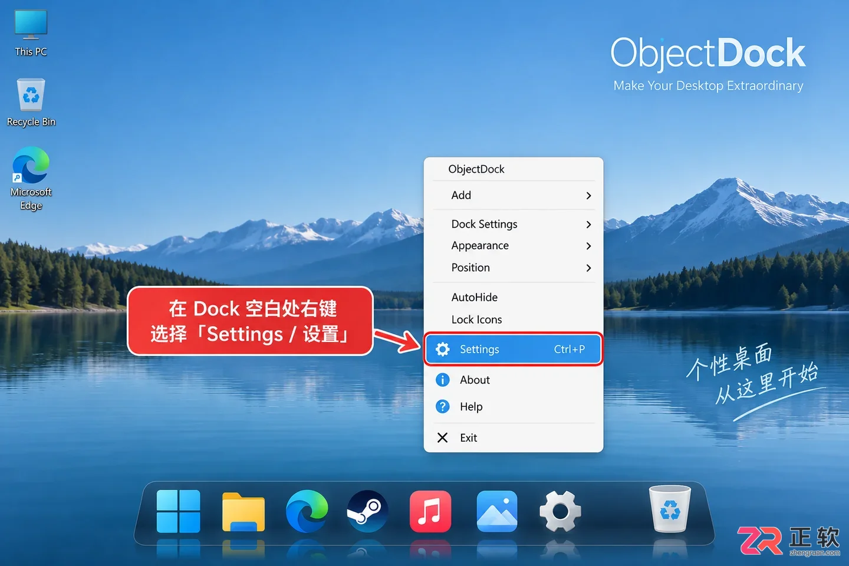This screenshot has height=566, width=849.
Task: Click the info icon beside About
Action: coord(442,380)
